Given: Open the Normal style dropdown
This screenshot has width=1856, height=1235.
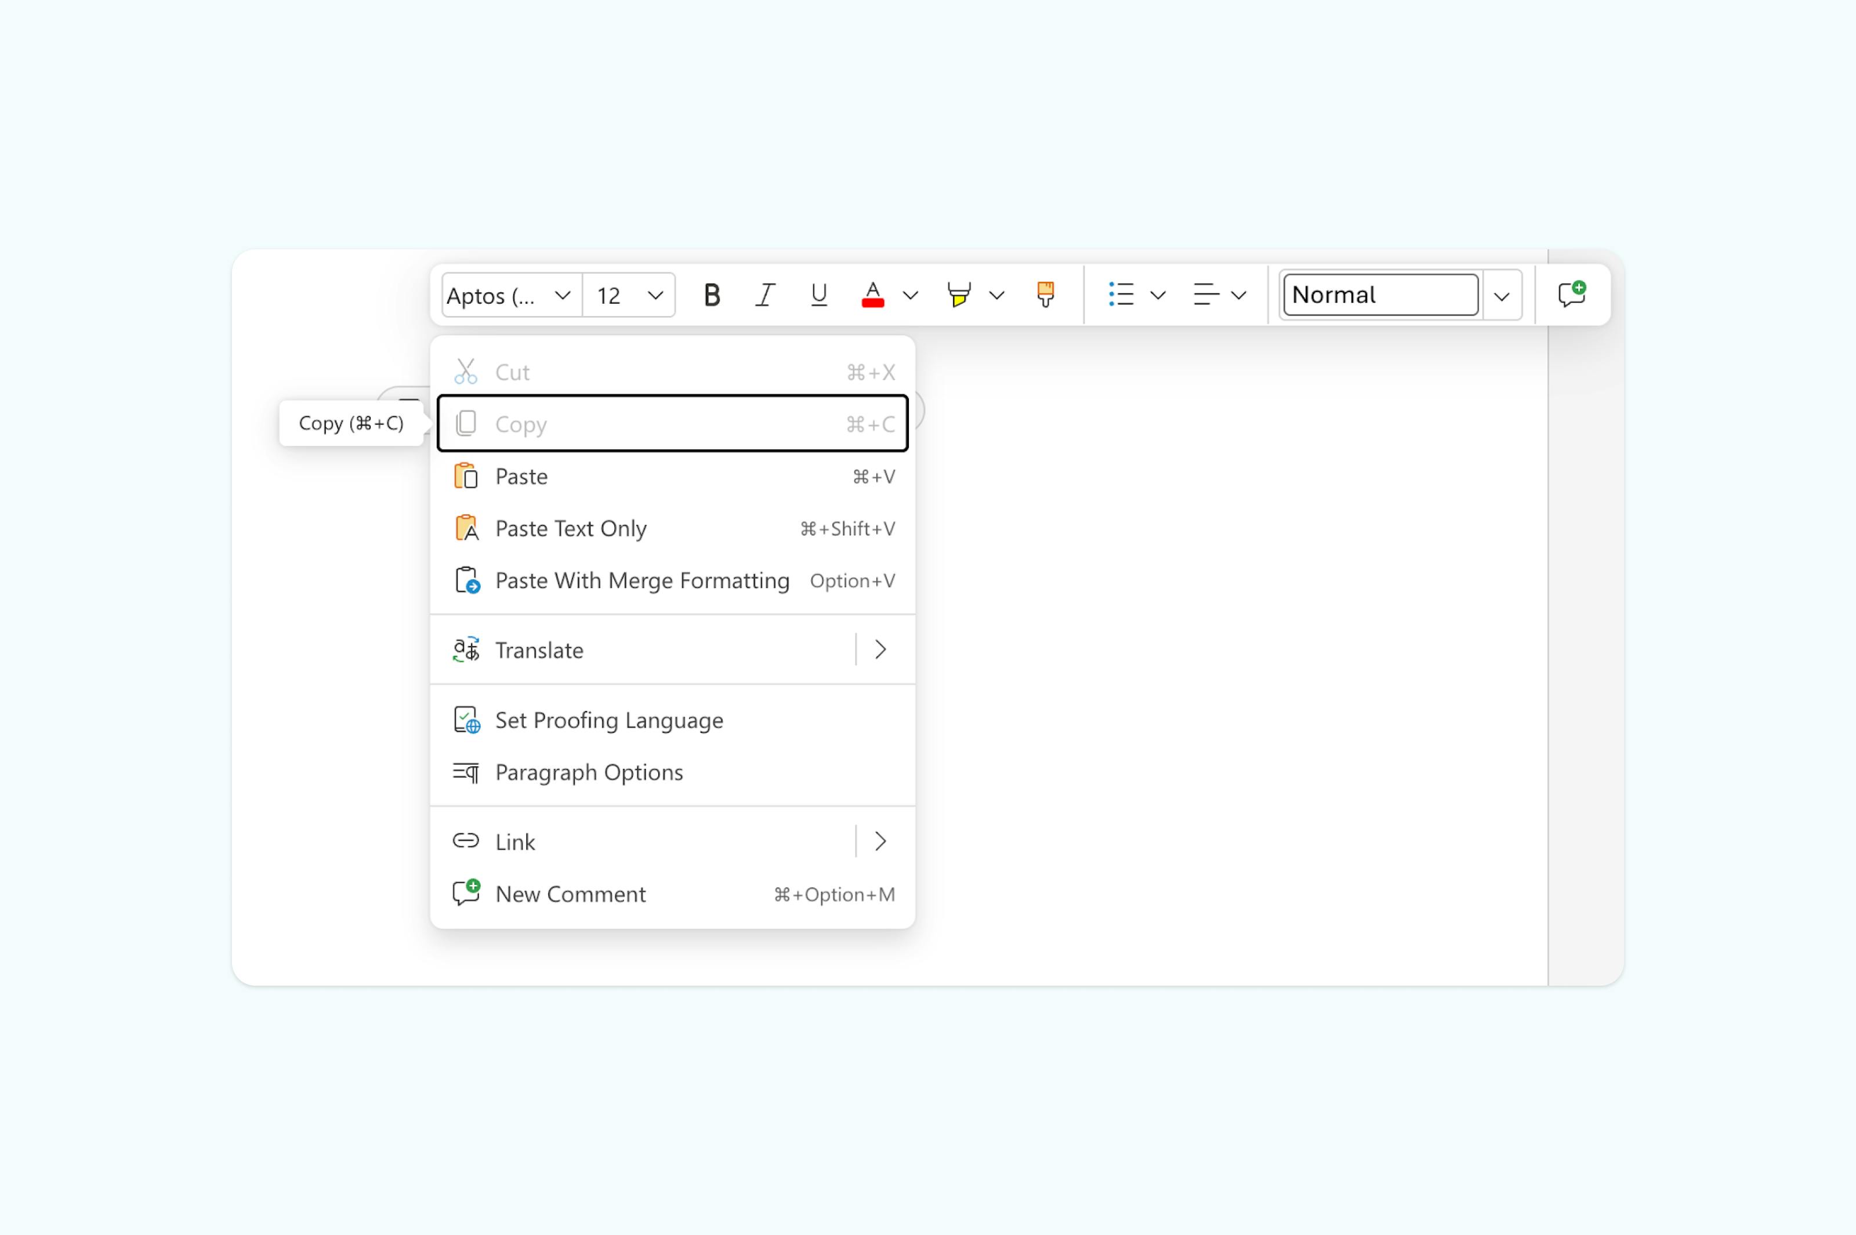Looking at the screenshot, I should [x=1502, y=295].
